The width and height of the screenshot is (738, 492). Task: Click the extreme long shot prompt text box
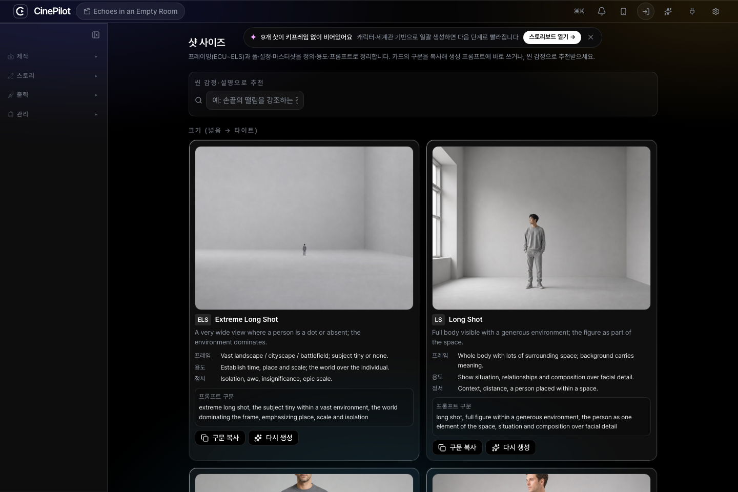click(x=304, y=407)
